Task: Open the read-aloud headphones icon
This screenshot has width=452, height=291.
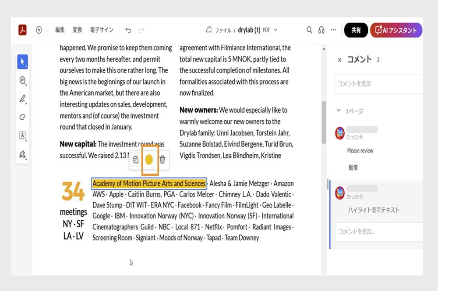Action: pos(321,30)
